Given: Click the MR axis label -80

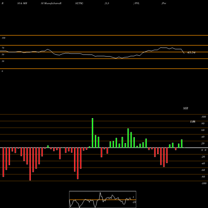Looking at the screenshot, I should tap(203, 177).
